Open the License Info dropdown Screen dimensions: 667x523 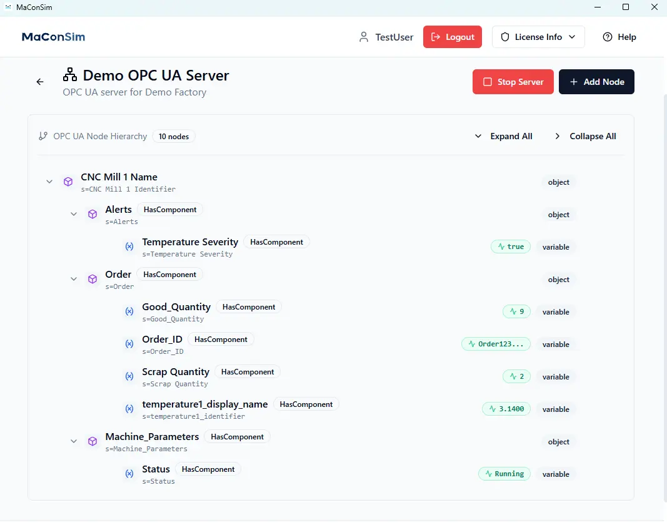tap(538, 37)
